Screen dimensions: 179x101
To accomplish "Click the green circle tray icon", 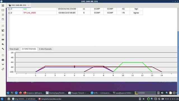I will [149, 99].
